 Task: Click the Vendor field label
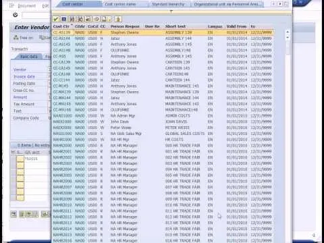point(20,70)
